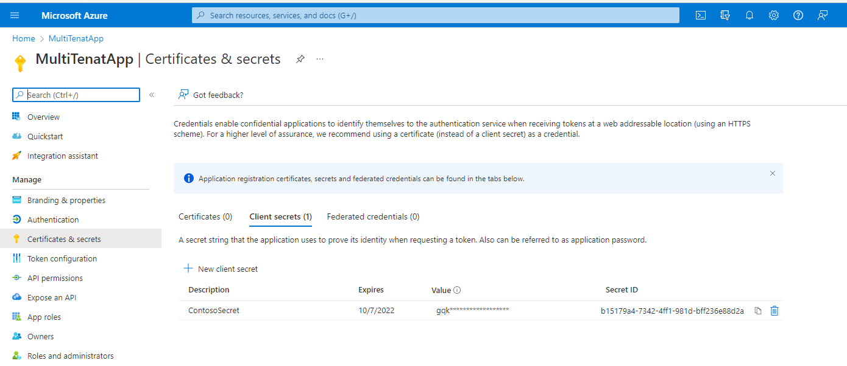Screen dimensions: 847x366
Task: Open the more options ellipsis by the title
Action: click(x=320, y=59)
